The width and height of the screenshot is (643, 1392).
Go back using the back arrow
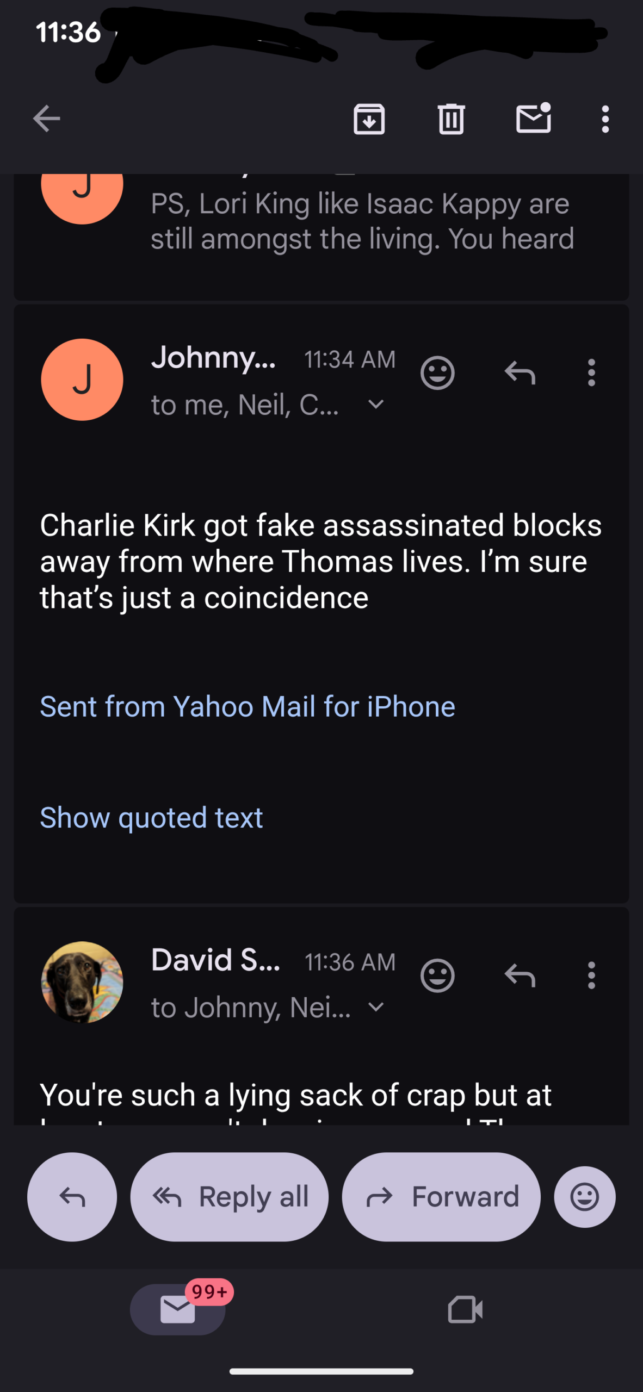[x=46, y=119]
